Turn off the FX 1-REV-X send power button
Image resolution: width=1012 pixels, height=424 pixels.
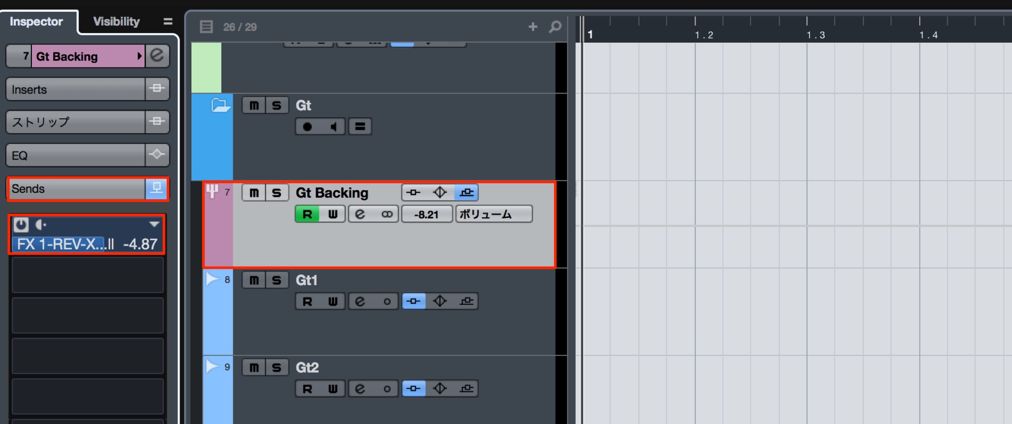pyautogui.click(x=21, y=225)
